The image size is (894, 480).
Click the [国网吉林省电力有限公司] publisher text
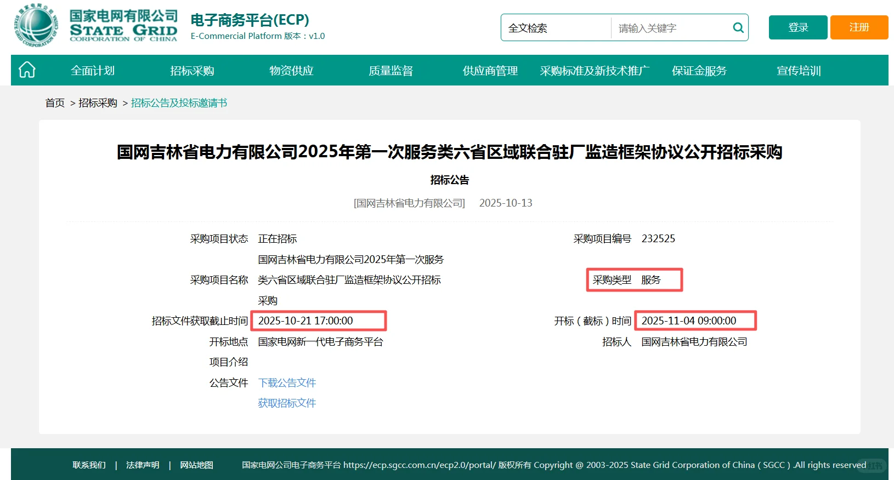point(409,203)
